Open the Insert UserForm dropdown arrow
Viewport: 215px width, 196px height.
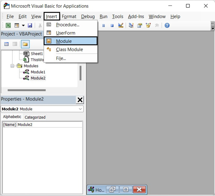pyautogui.click(x=23, y=26)
